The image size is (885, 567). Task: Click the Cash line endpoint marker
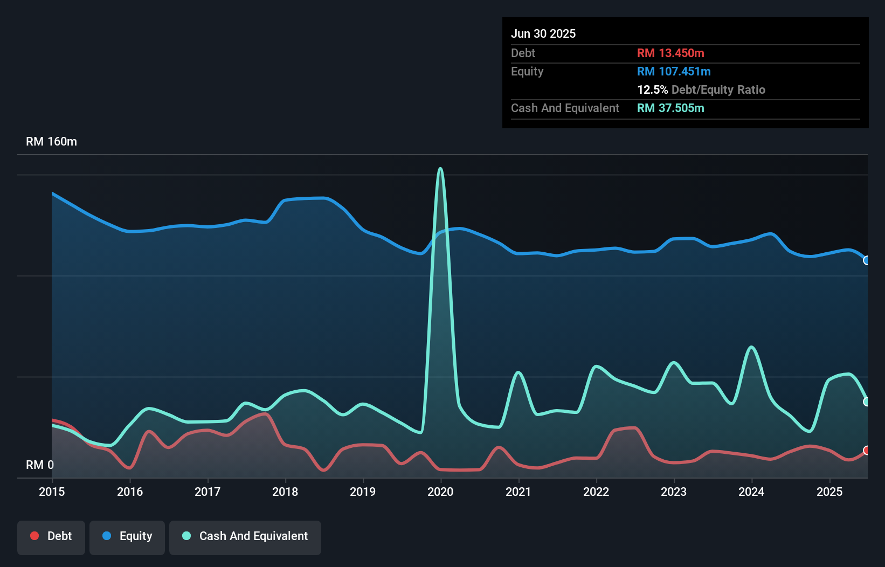867,401
